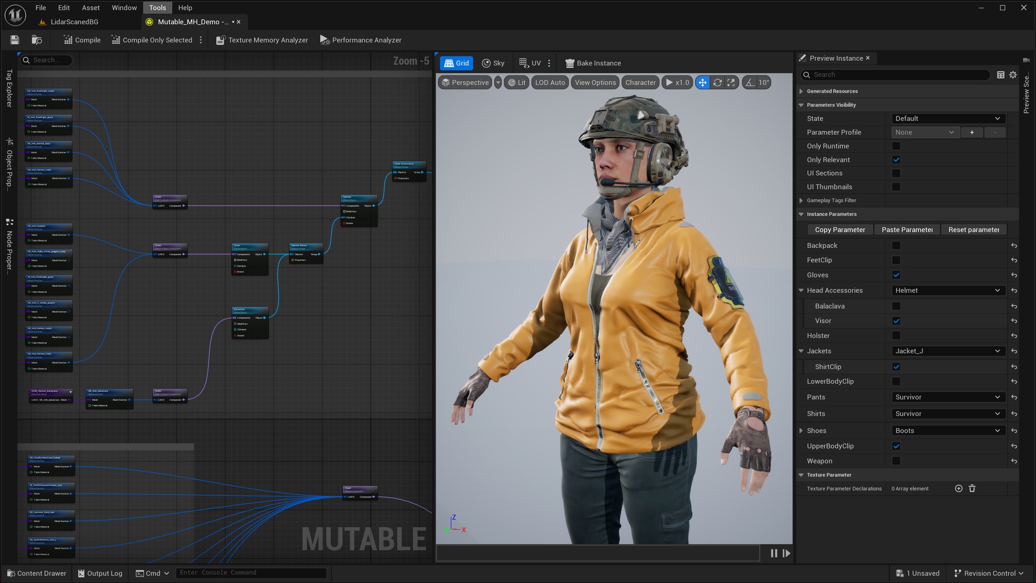Click the Enter Console Command input field
Viewport: 1036px width, 583px height.
pyautogui.click(x=250, y=572)
